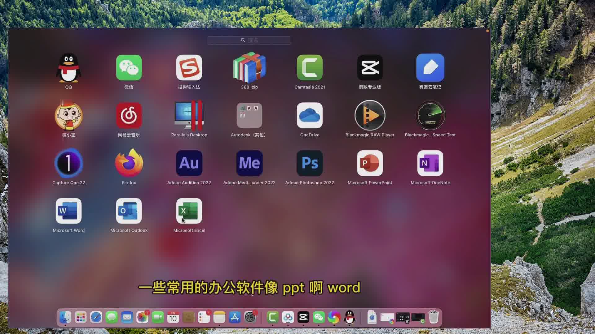Switch to QQ via the Dock icon
595x334 pixels.
pos(350,317)
